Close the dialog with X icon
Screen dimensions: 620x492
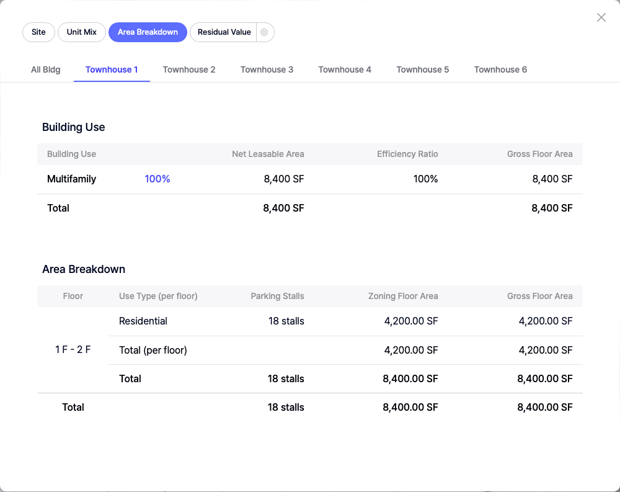[601, 17]
